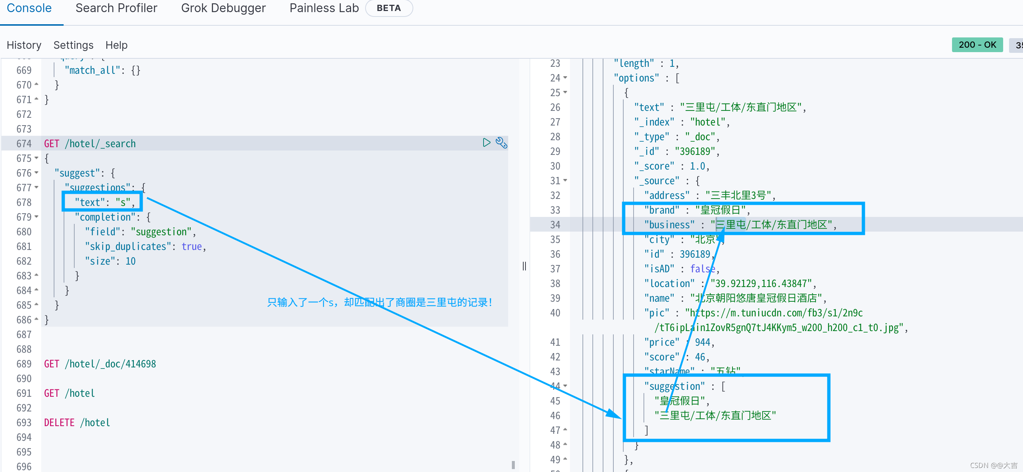Toggle fold marker at line 671
1023x472 pixels.
click(x=36, y=99)
